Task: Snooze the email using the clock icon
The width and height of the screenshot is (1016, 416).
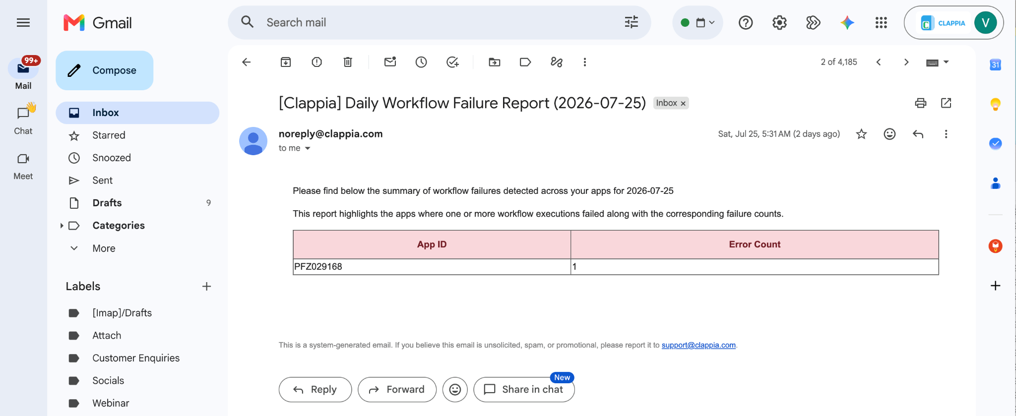Action: (421, 62)
